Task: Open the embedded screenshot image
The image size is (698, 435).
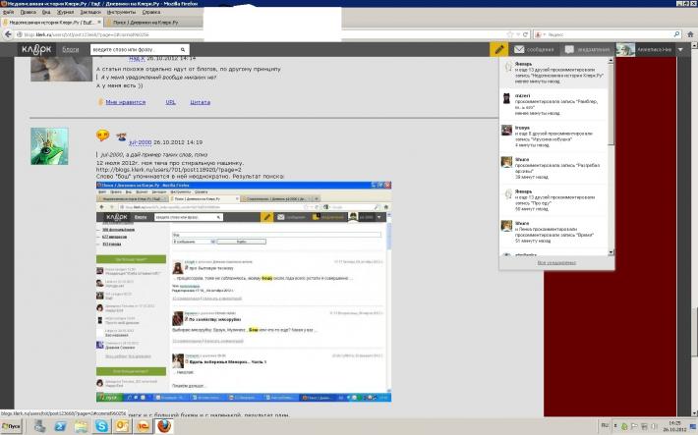Action: (244, 292)
